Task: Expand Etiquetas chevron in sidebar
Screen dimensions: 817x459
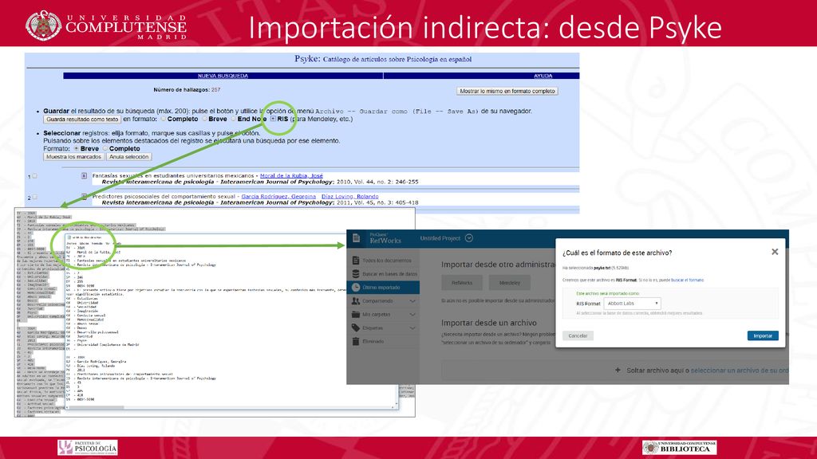Action: click(412, 328)
